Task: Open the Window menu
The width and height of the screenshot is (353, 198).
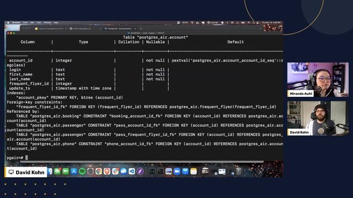Action: tap(47, 23)
